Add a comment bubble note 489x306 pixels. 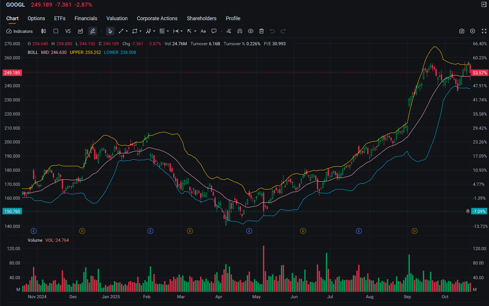coord(214,31)
